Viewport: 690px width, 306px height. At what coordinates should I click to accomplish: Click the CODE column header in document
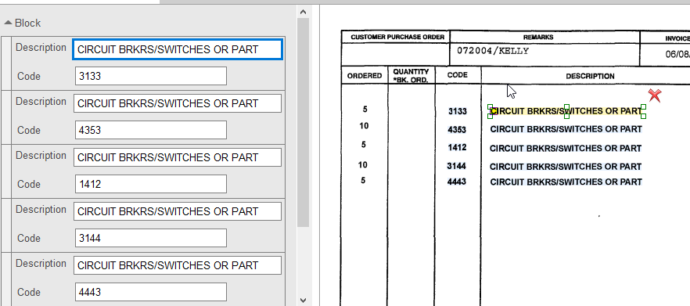click(457, 75)
